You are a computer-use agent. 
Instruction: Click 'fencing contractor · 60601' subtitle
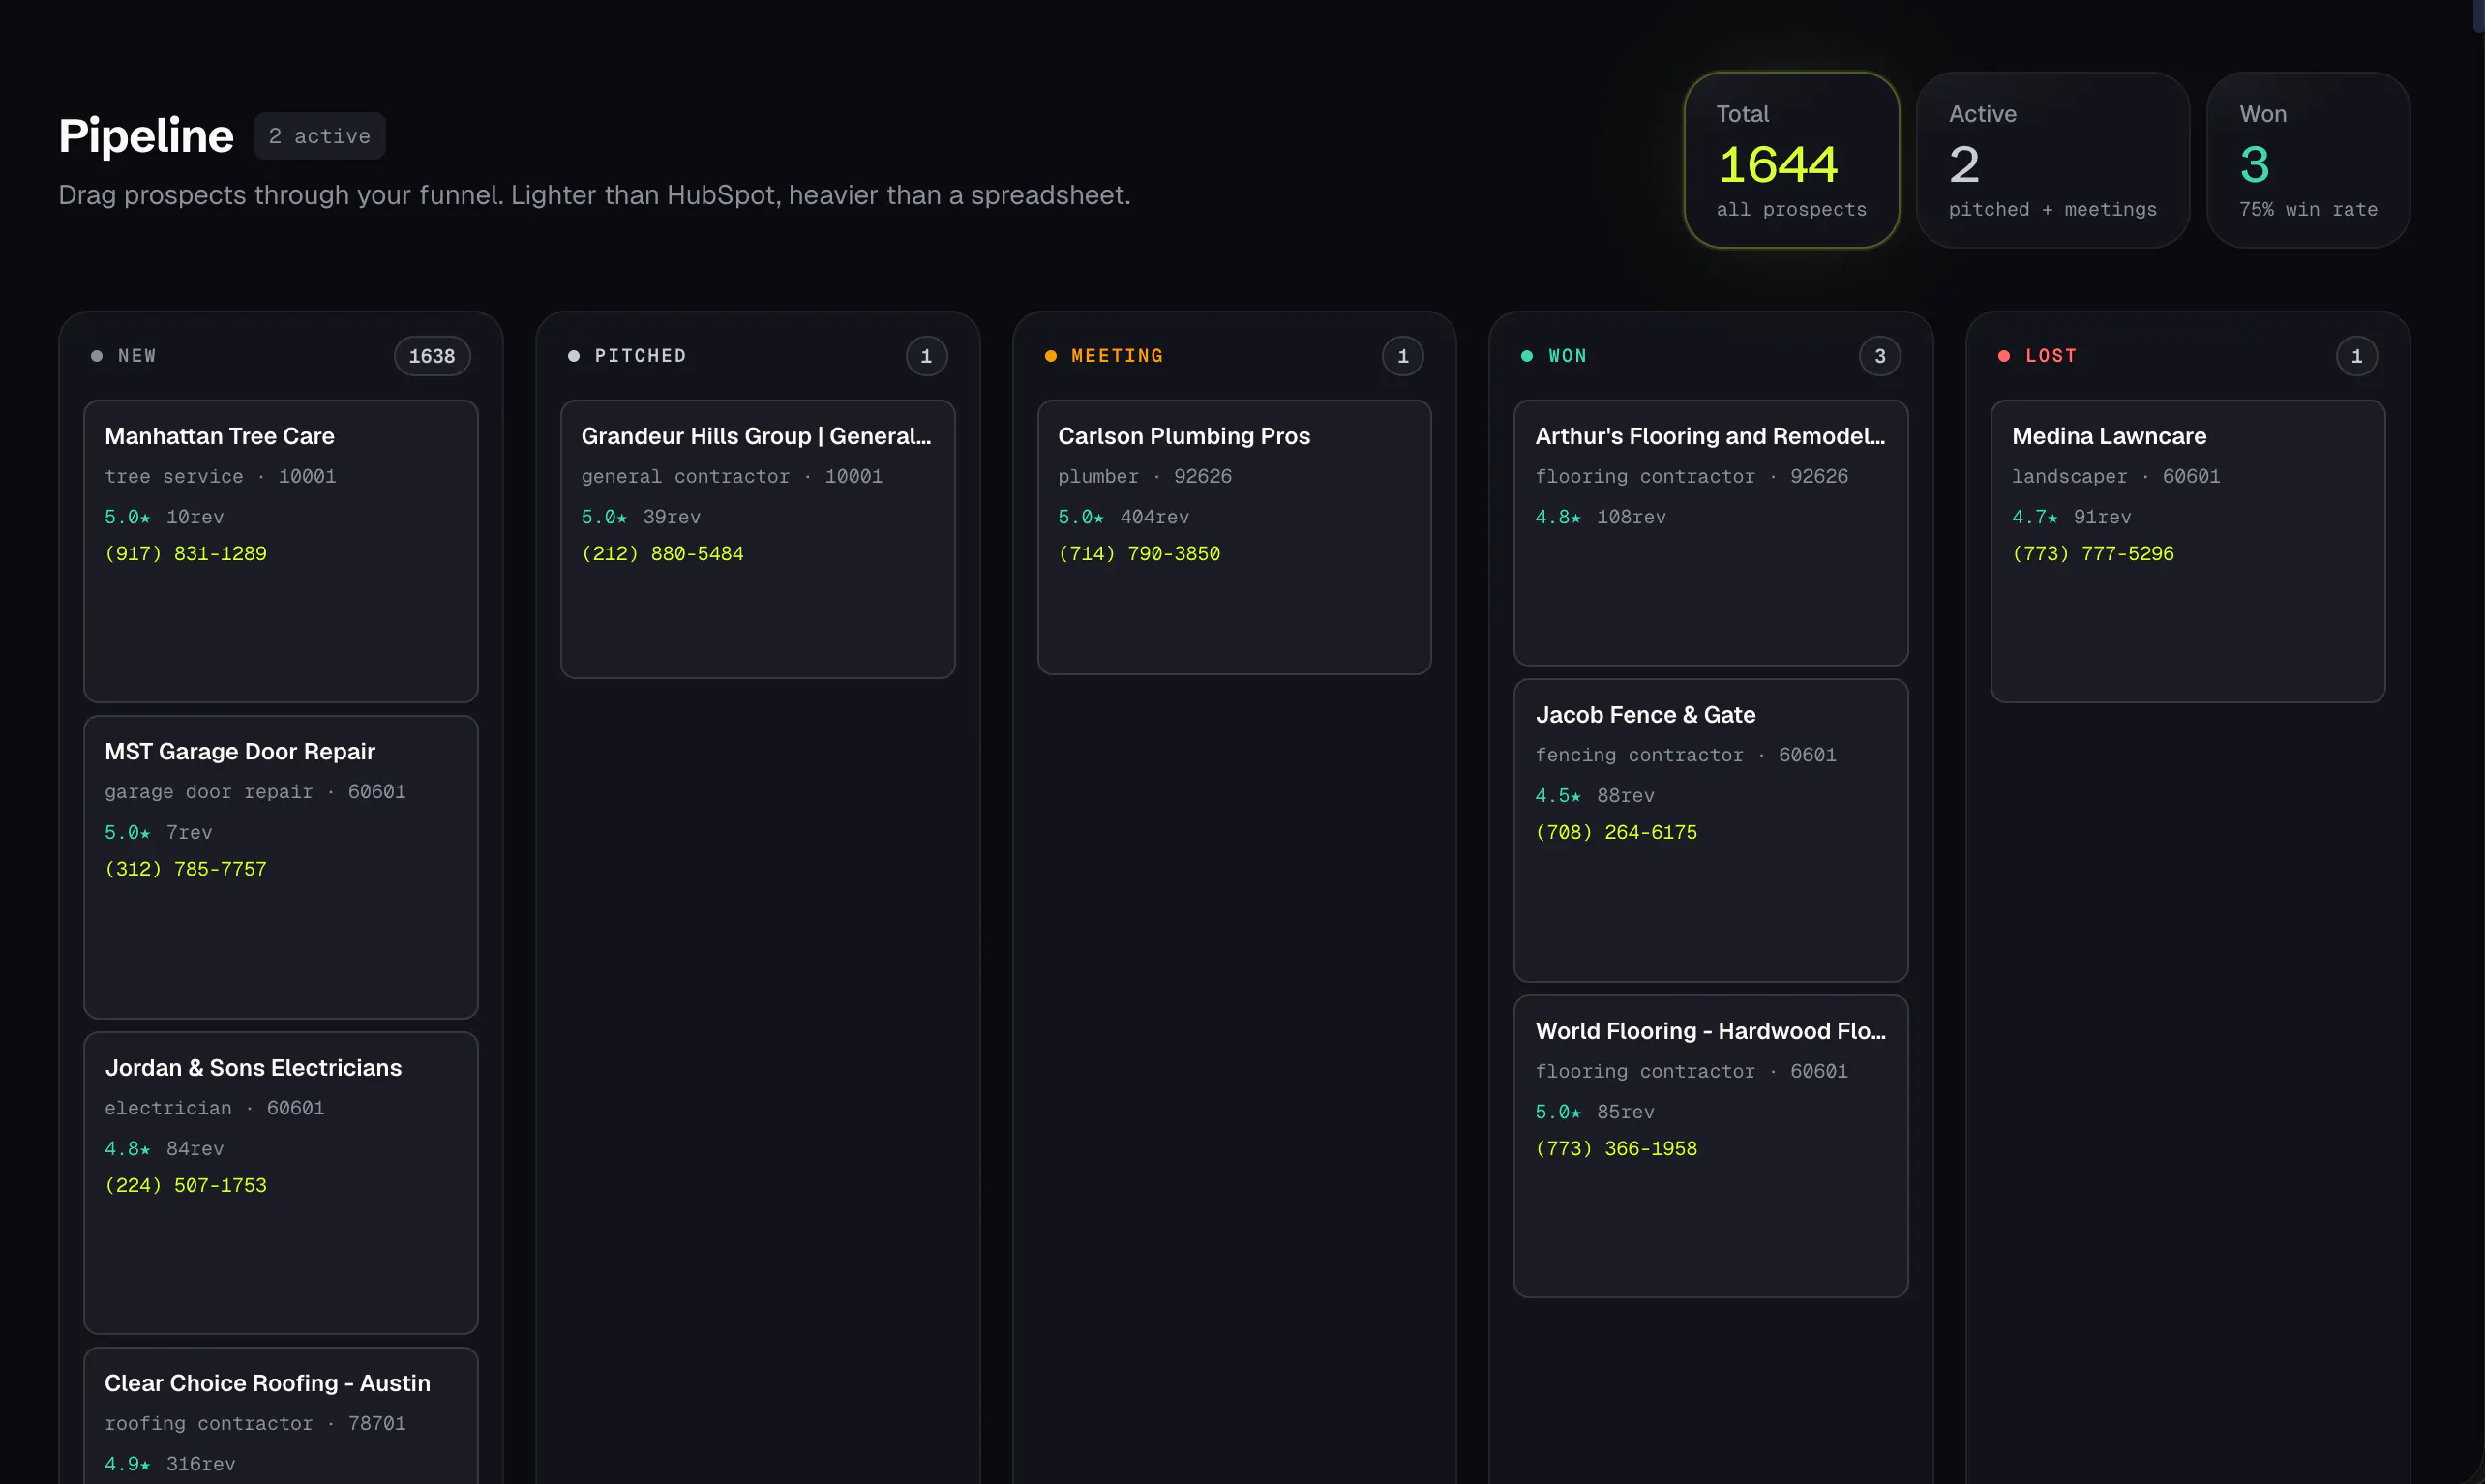coord(1686,755)
